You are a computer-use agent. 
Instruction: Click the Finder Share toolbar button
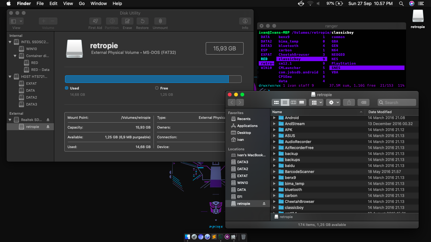(349, 102)
